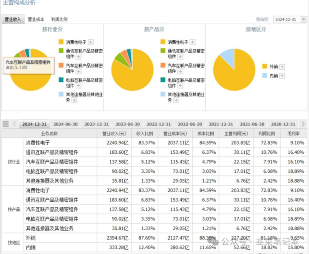
Task: Click the 利润比例 column header
Action: (x=266, y=133)
